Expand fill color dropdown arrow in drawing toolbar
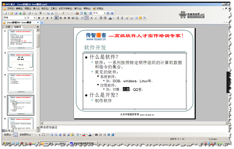 tap(81, 135)
